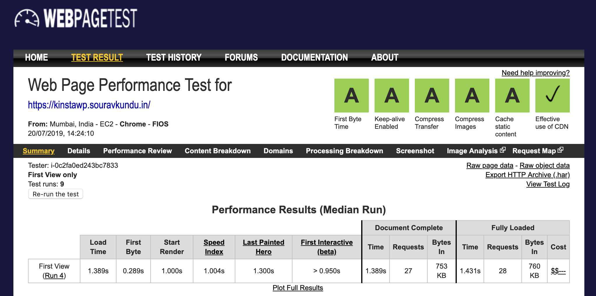Open the Keep-alive Enabled grade tile
596x296 pixels.
coord(392,96)
